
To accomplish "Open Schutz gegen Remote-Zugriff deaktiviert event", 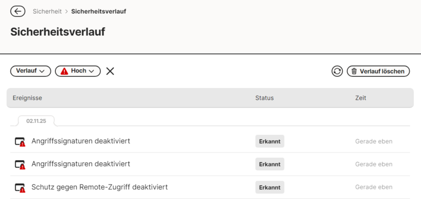I will point(100,187).
